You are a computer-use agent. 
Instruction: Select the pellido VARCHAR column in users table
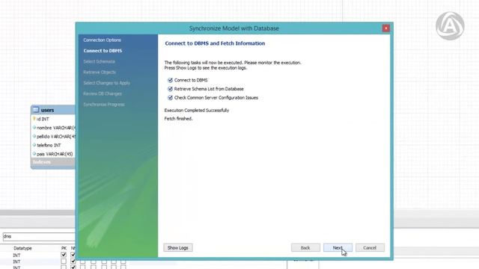click(x=55, y=137)
